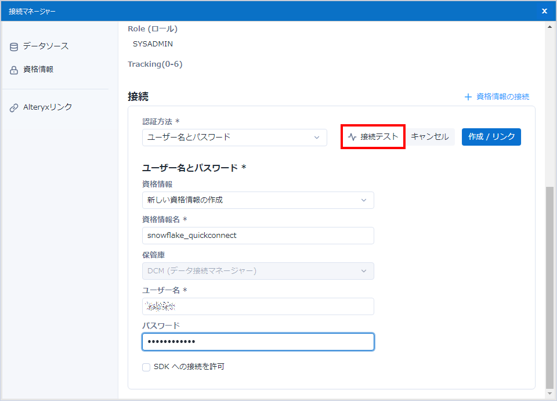Screen dimensions: 557x401
Task: Click the scrollbar down arrow
Action: 549,395
